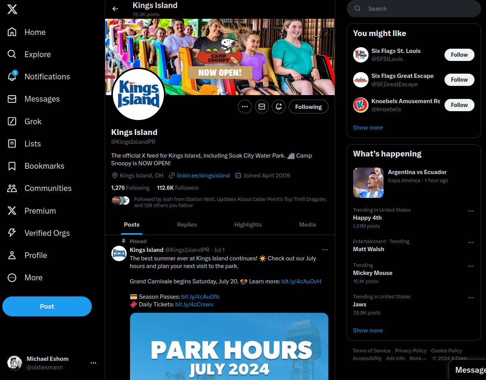486x380 pixels.
Task: Open Notifications bell in sidebar
Action: 12,77
